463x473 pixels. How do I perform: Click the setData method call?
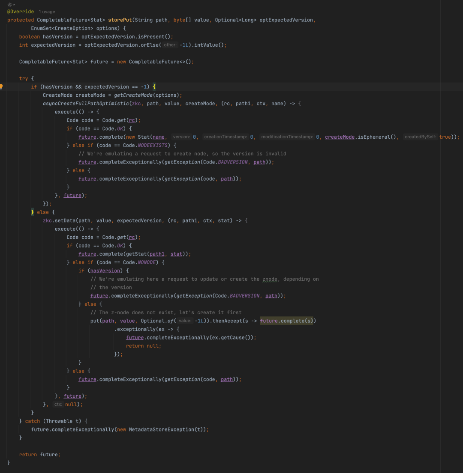65,221
